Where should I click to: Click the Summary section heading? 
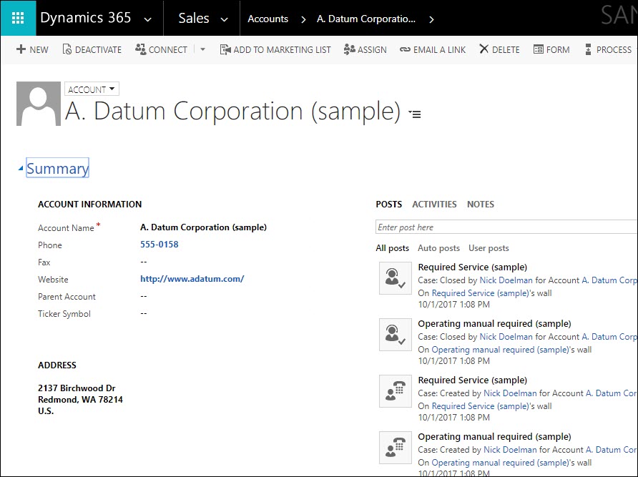pyautogui.click(x=57, y=168)
